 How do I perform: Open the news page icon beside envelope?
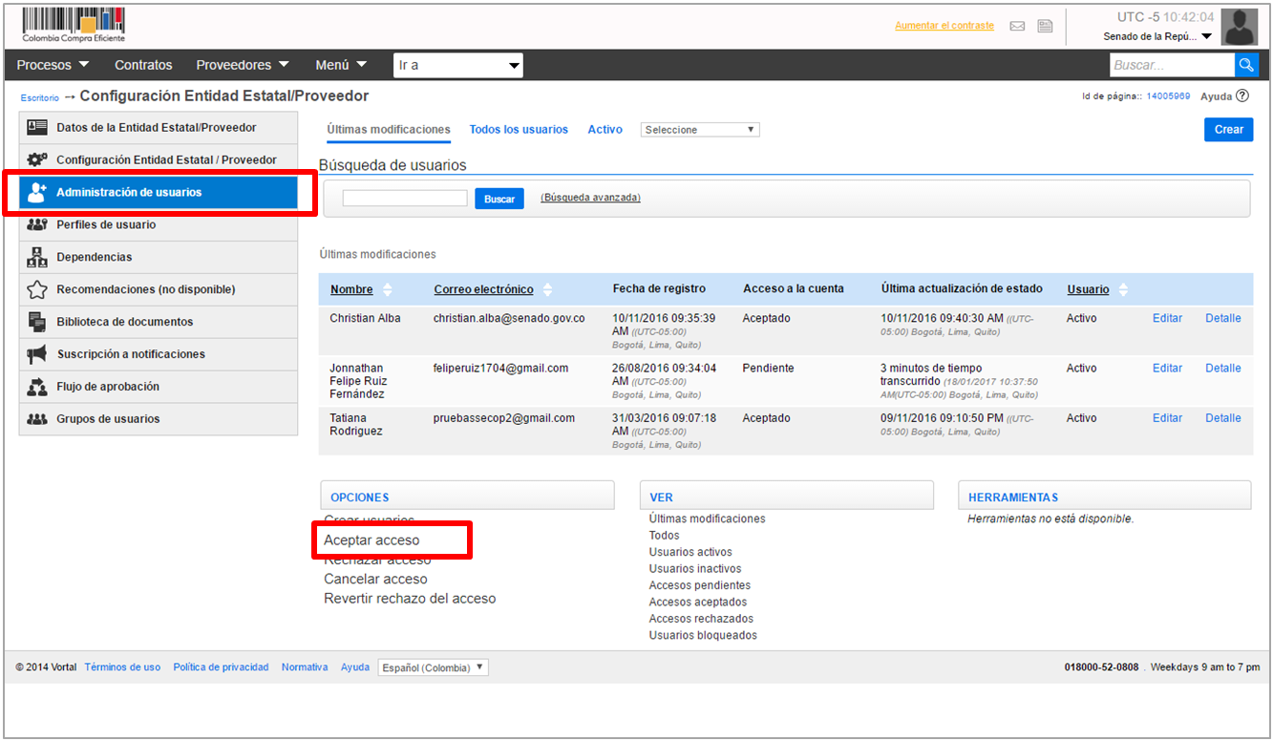[1045, 26]
